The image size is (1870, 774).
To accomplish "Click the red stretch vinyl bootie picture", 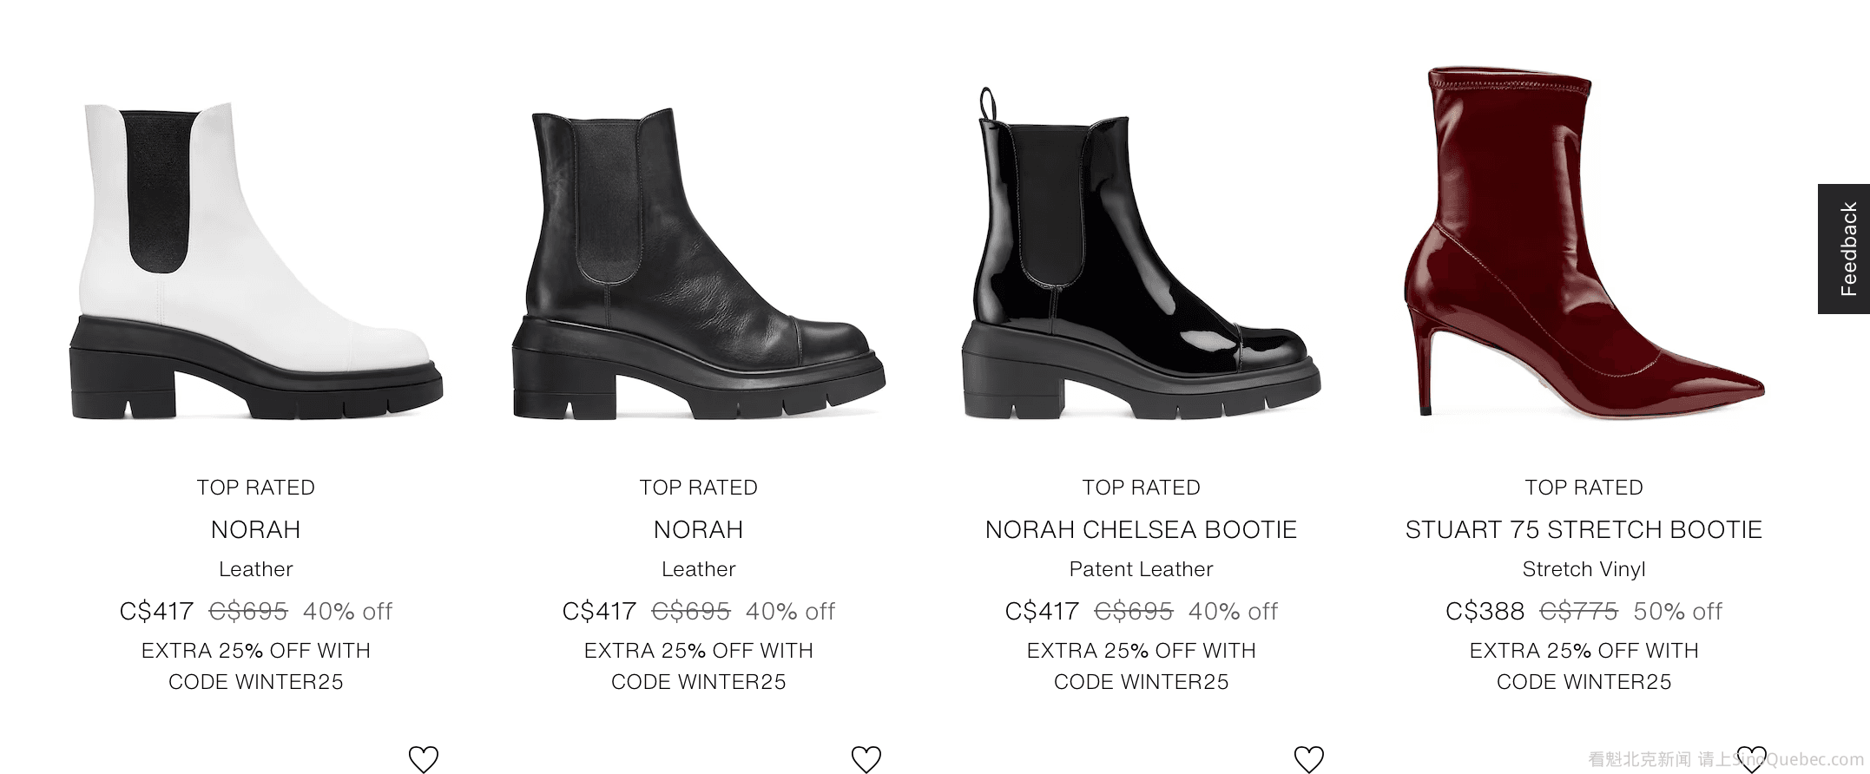I will 1584,243.
